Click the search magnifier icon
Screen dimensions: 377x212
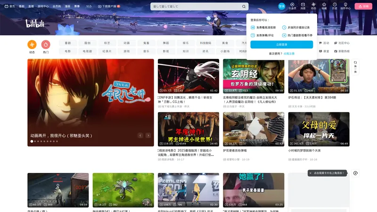pos(244,7)
